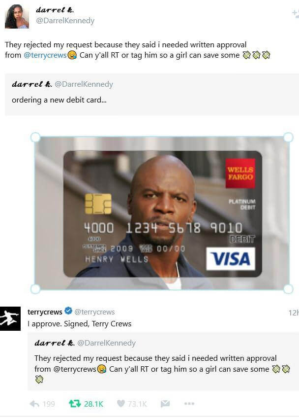Open @DarrelKennedy handle under top name
Viewport: 299px width, 419px height.
pos(65,21)
